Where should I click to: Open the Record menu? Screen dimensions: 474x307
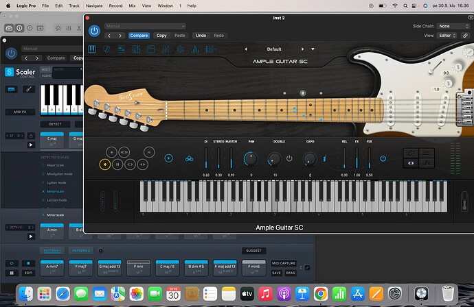116,5
